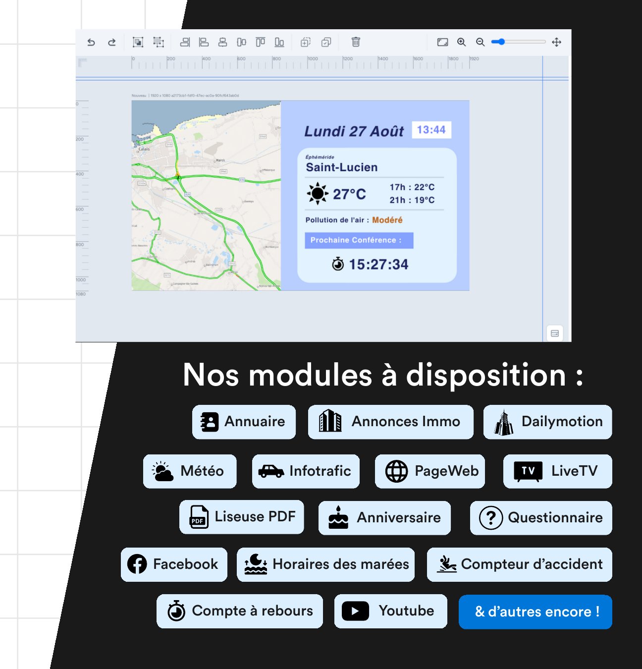Image resolution: width=642 pixels, height=669 pixels.
Task: Click the "Saint-Lucien" ephemeris text
Action: (x=342, y=167)
